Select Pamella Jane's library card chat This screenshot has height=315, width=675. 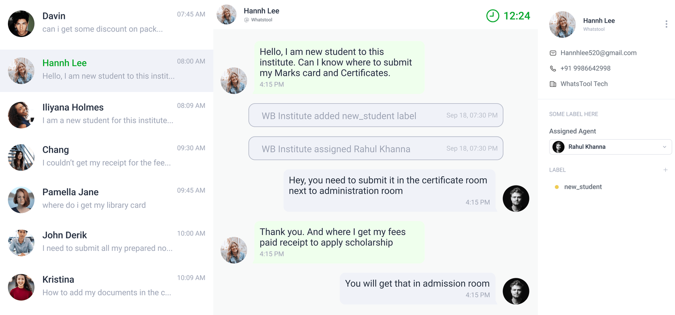pyautogui.click(x=106, y=199)
